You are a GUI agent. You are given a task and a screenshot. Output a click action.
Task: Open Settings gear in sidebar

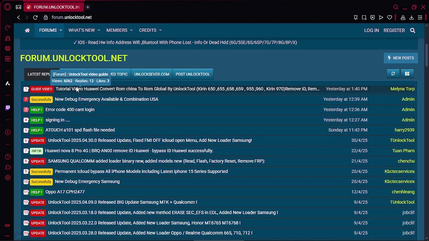(x=7, y=177)
